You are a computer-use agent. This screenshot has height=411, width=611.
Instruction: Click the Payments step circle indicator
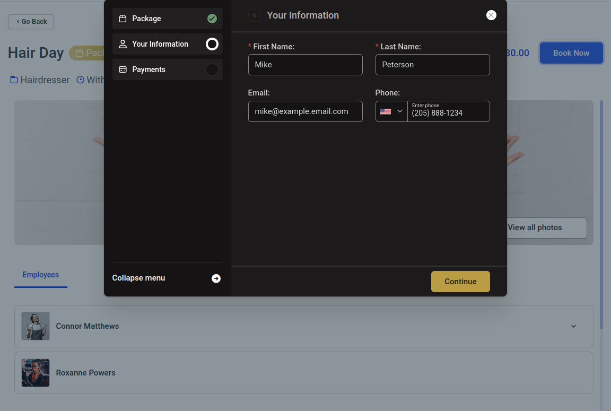212,69
